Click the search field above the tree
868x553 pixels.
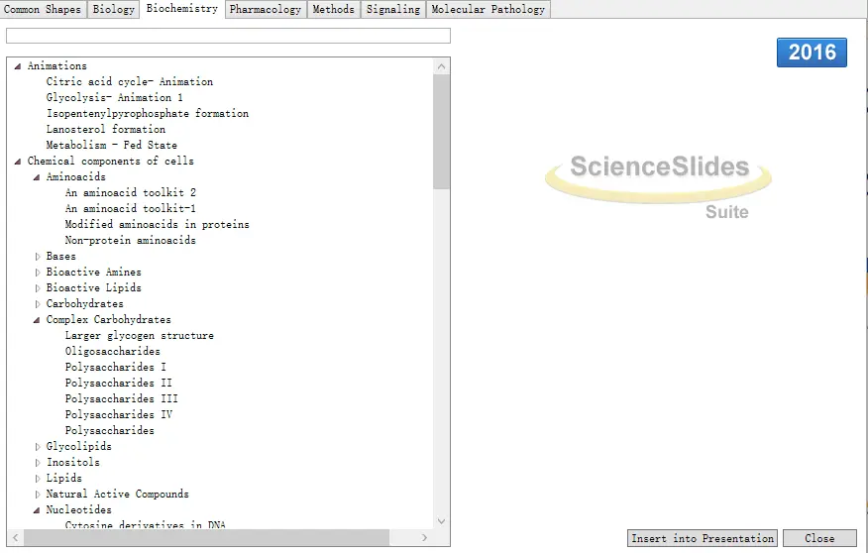click(228, 36)
